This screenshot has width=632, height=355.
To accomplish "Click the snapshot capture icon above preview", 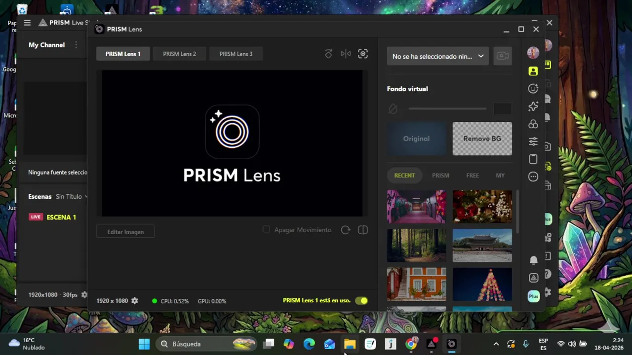I will click(x=363, y=54).
